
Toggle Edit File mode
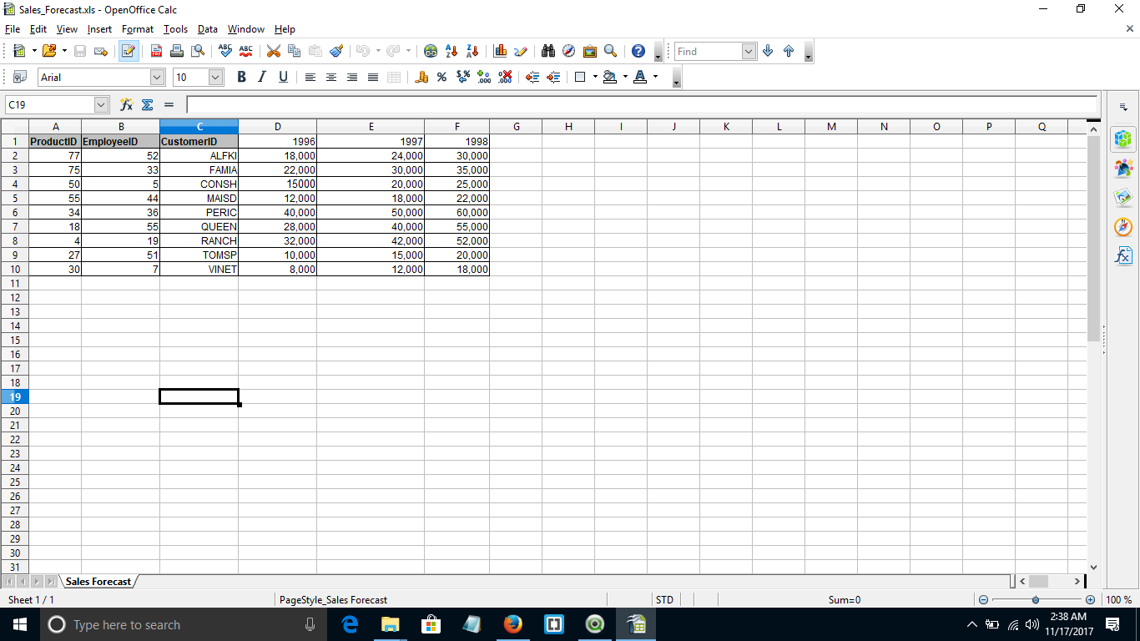(129, 52)
